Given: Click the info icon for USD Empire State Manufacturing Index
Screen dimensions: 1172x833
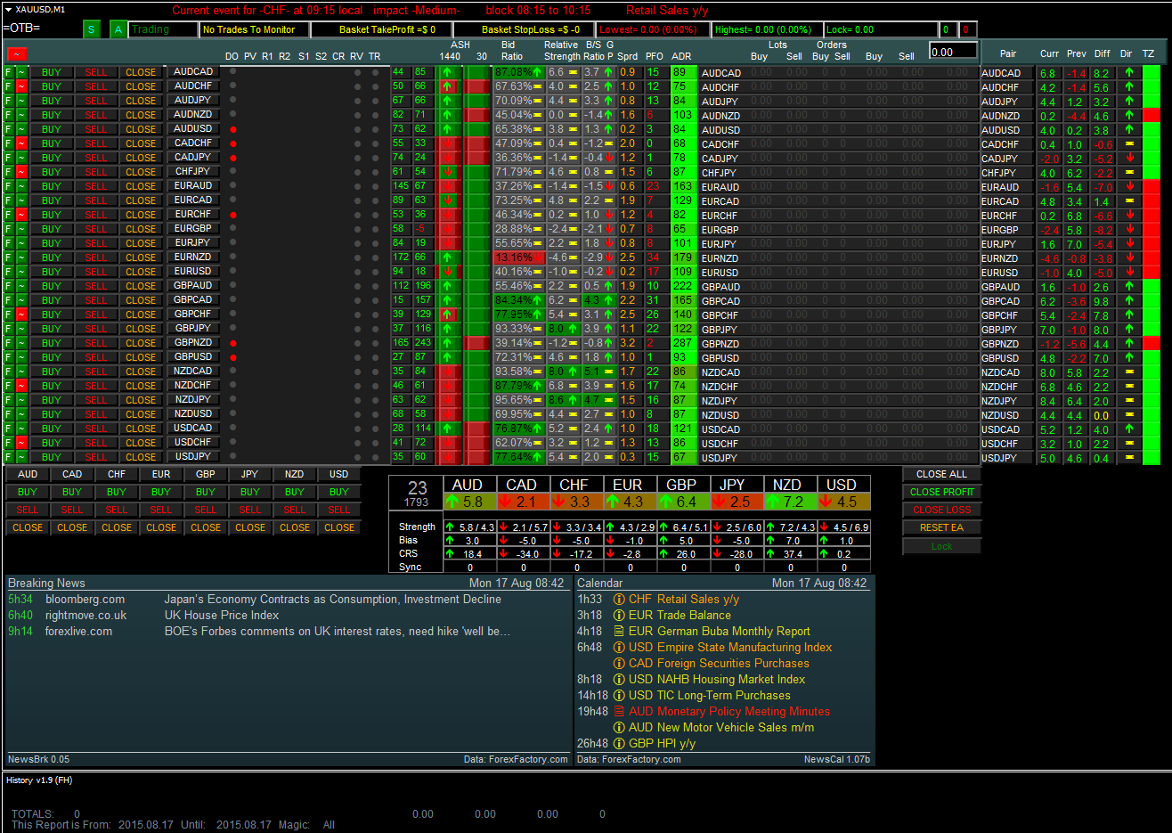Looking at the screenshot, I should 619,648.
